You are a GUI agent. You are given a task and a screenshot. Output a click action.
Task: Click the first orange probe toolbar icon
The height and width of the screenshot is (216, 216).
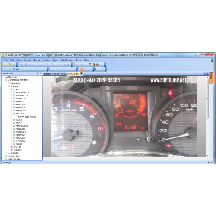point(5,69)
